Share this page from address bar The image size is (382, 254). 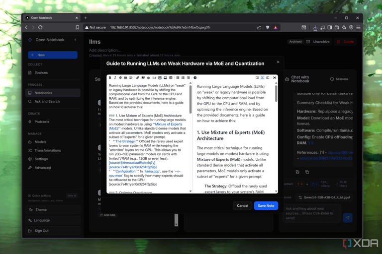[x=259, y=27]
